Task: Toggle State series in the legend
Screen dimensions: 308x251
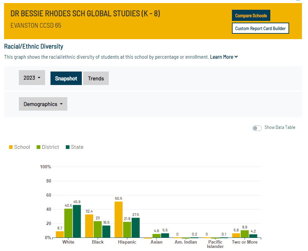Action: tap(74, 147)
